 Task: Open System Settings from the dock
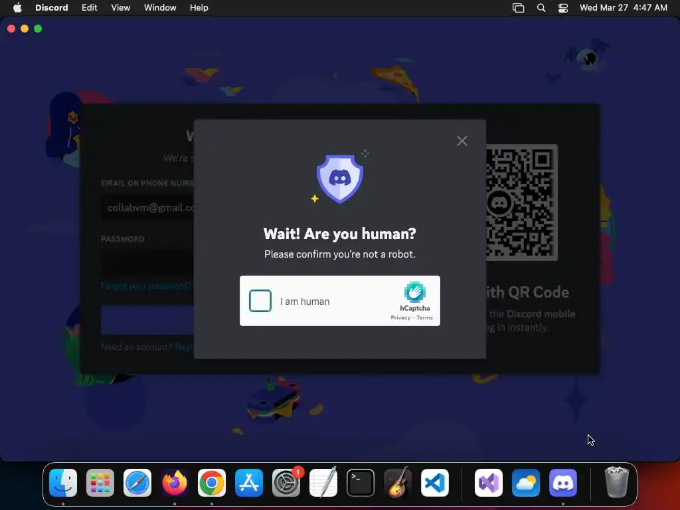pos(286,483)
